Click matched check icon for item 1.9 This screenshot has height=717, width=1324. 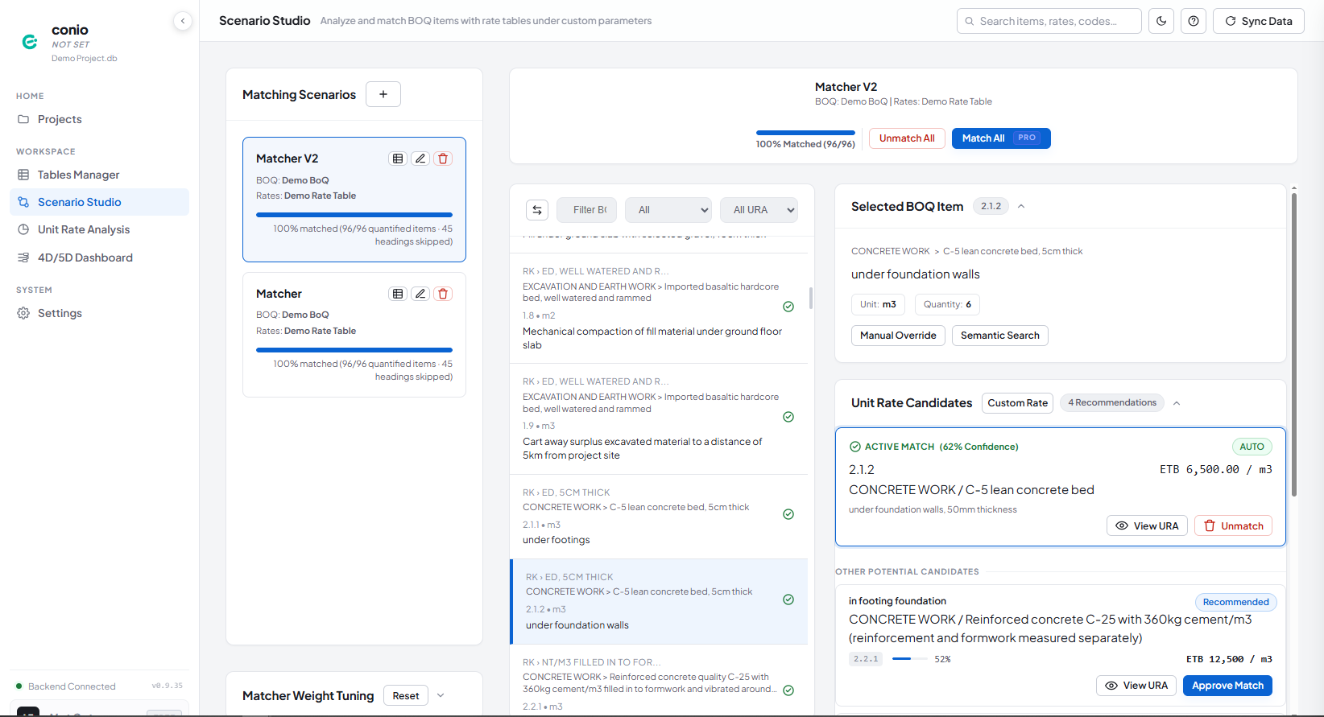coord(788,417)
